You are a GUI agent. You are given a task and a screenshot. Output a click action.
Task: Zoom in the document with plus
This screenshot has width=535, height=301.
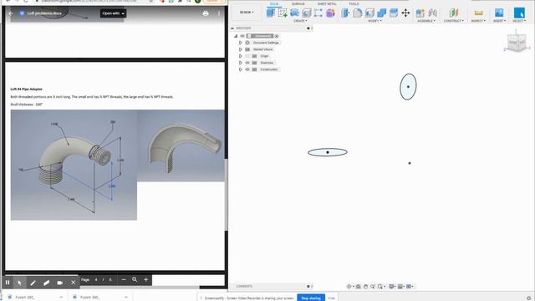click(145, 279)
